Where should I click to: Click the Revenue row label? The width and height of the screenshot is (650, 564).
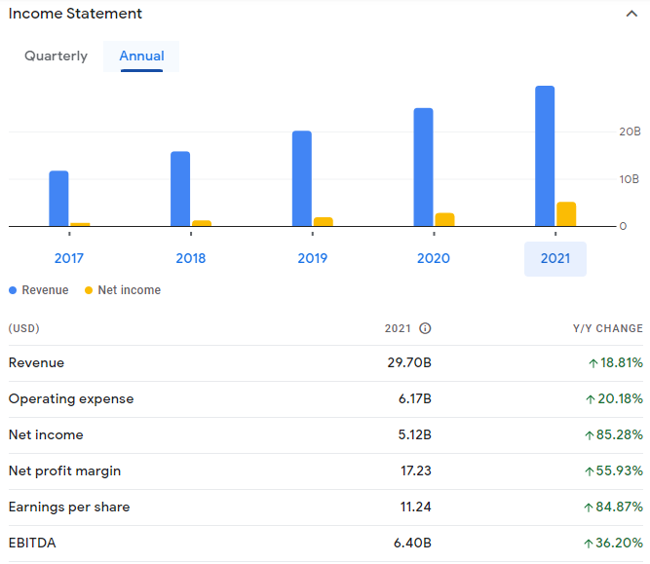click(x=36, y=362)
